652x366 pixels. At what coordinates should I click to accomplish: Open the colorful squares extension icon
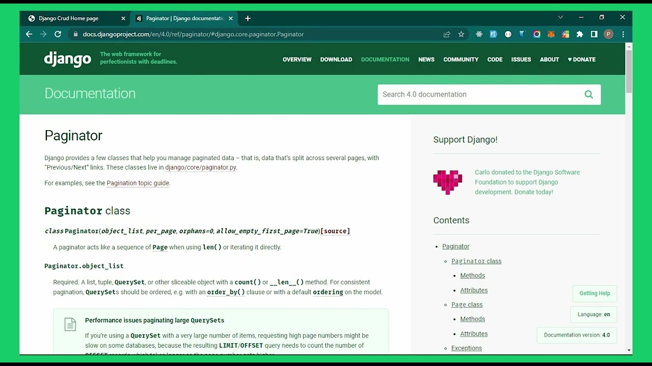(565, 34)
